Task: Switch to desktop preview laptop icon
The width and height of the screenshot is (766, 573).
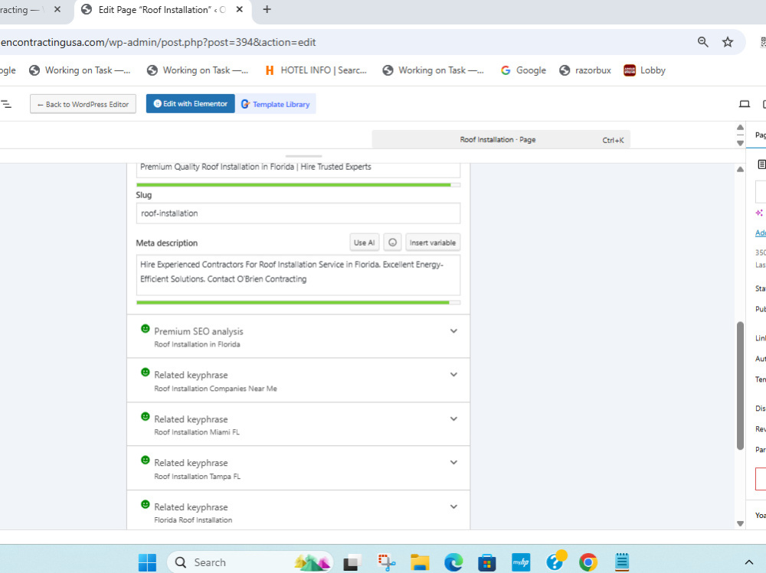Action: 744,104
